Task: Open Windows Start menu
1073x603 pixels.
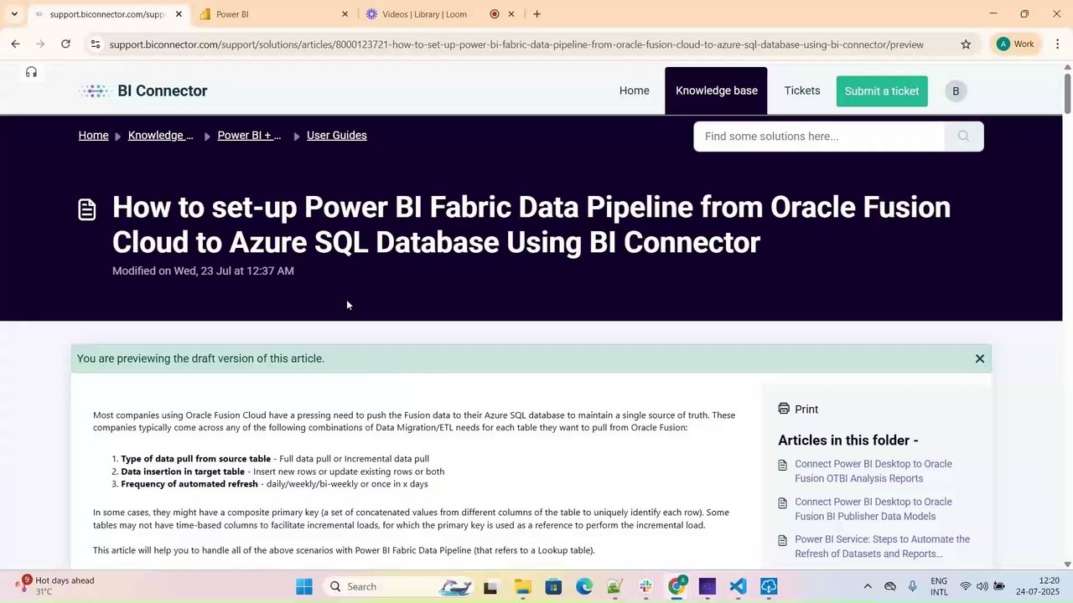Action: click(x=304, y=586)
